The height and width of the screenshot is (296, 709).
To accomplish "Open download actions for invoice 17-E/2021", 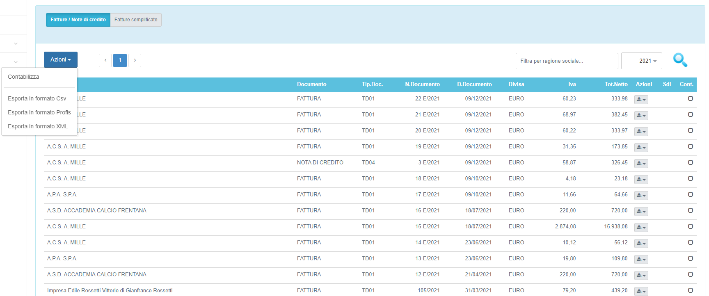I will coord(641,196).
